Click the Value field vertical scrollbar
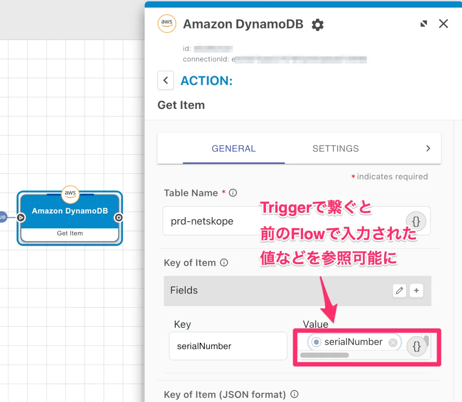Viewport: 462px width, 402px height. (426, 340)
